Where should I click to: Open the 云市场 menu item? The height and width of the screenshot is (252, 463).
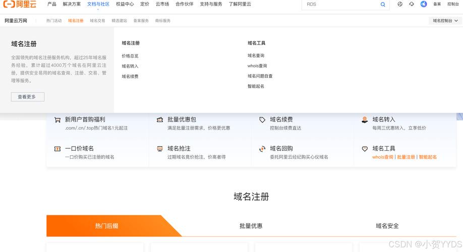[162, 4]
